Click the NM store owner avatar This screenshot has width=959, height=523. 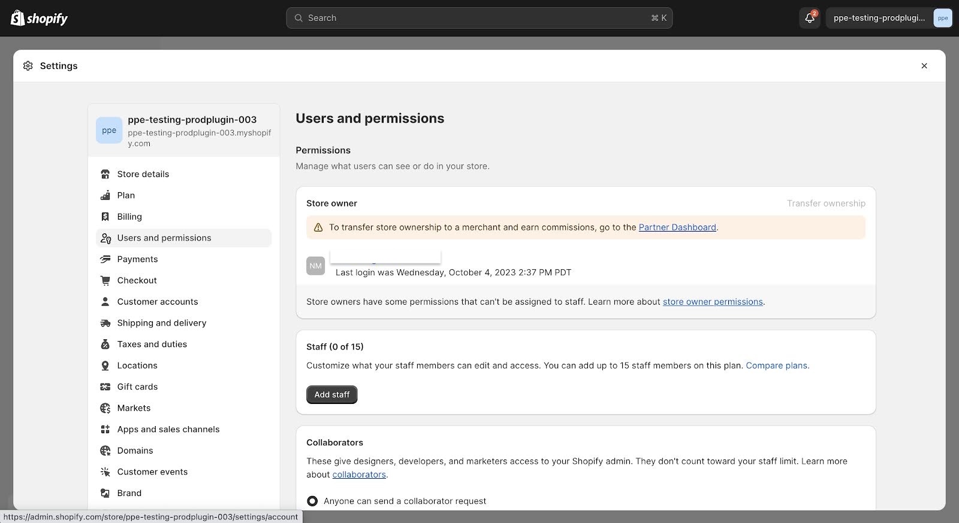pyautogui.click(x=315, y=266)
